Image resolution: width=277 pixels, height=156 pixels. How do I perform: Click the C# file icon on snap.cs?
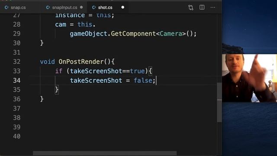[6, 7]
